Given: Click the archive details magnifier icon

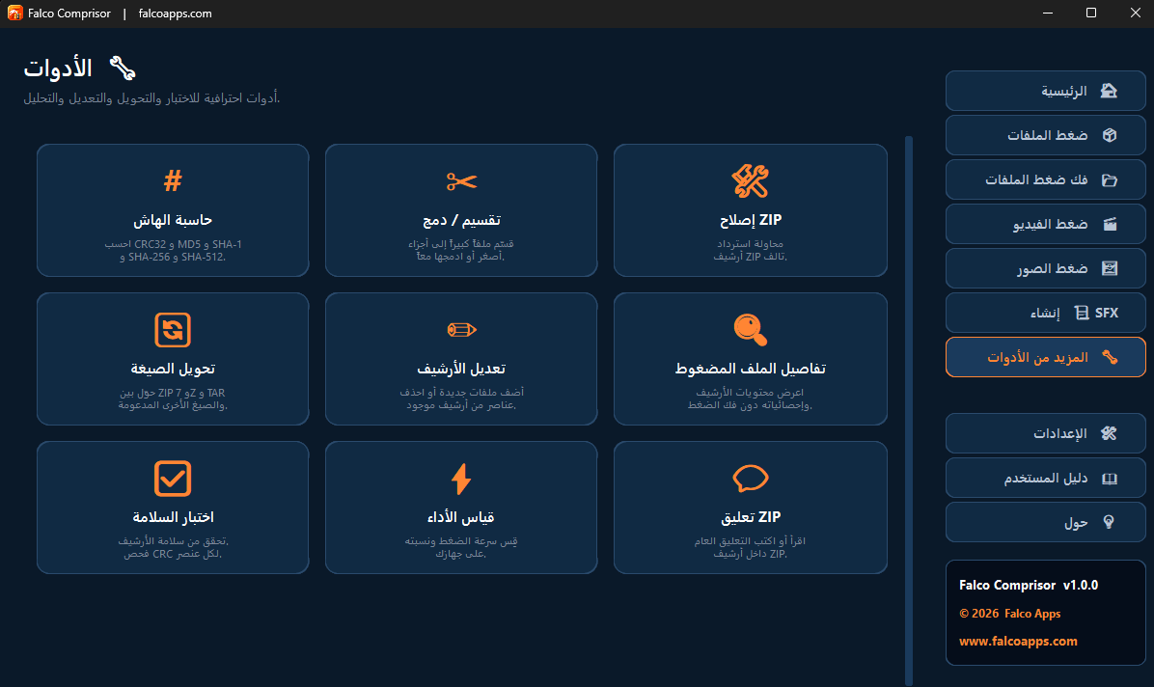Looking at the screenshot, I should 750,329.
